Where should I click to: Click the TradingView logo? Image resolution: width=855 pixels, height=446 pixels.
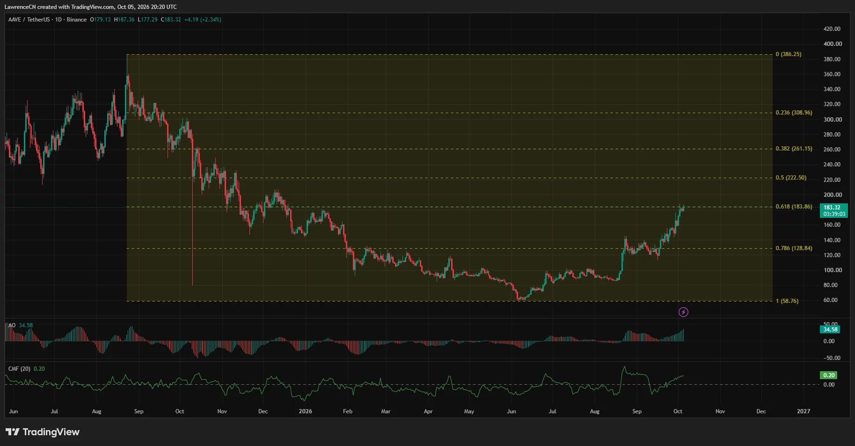click(43, 432)
